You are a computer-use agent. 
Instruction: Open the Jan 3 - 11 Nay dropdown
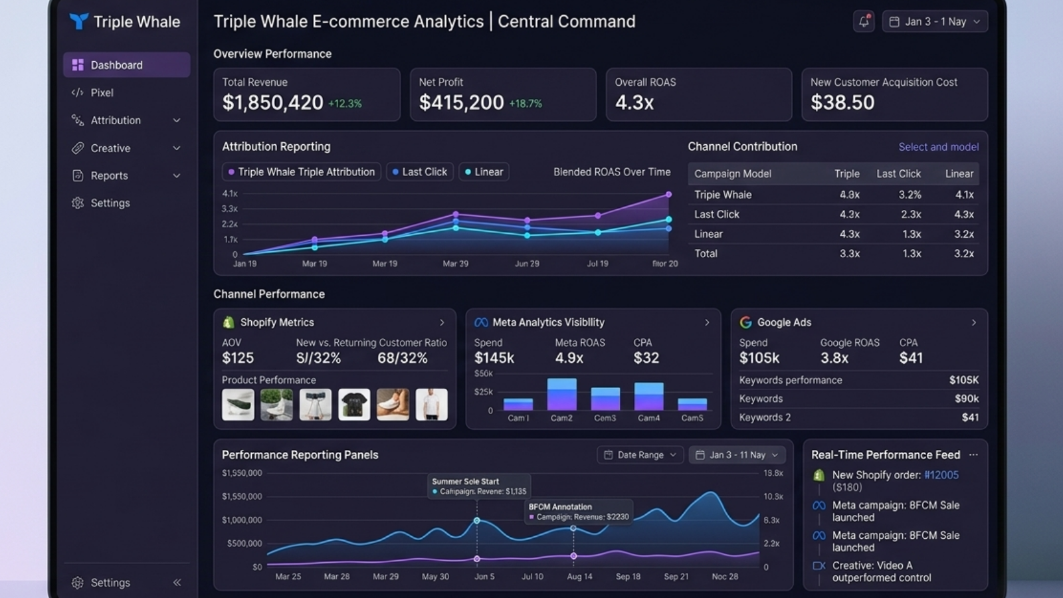click(737, 454)
